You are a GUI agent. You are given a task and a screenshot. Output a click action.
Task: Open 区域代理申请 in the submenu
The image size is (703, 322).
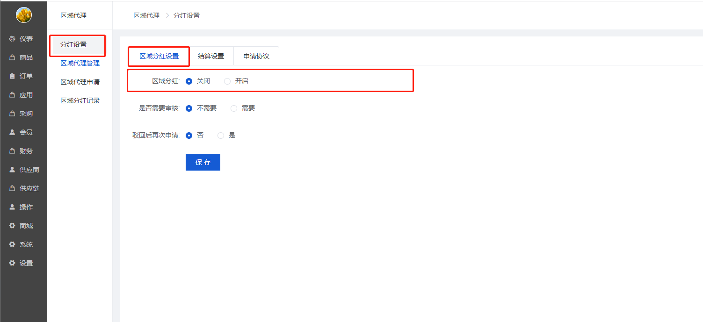pyautogui.click(x=80, y=82)
